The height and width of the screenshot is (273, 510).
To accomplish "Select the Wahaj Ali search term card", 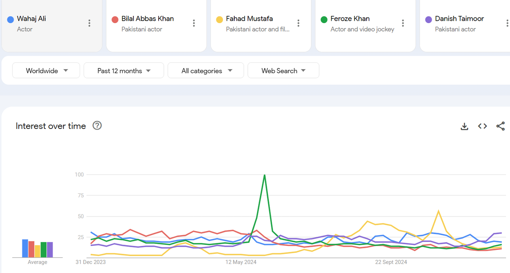I will (x=48, y=24).
